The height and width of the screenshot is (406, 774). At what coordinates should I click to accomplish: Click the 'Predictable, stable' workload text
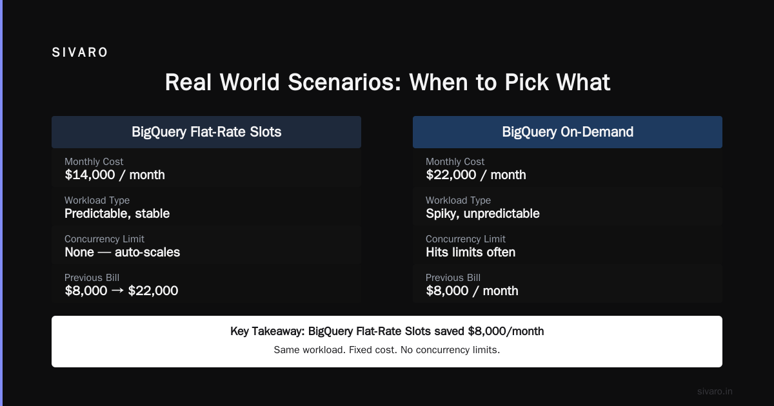(117, 213)
